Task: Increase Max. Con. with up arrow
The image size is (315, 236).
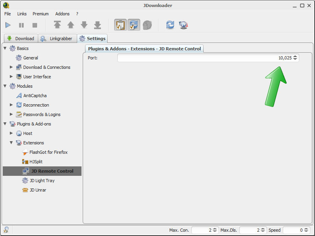Action: coord(215,229)
